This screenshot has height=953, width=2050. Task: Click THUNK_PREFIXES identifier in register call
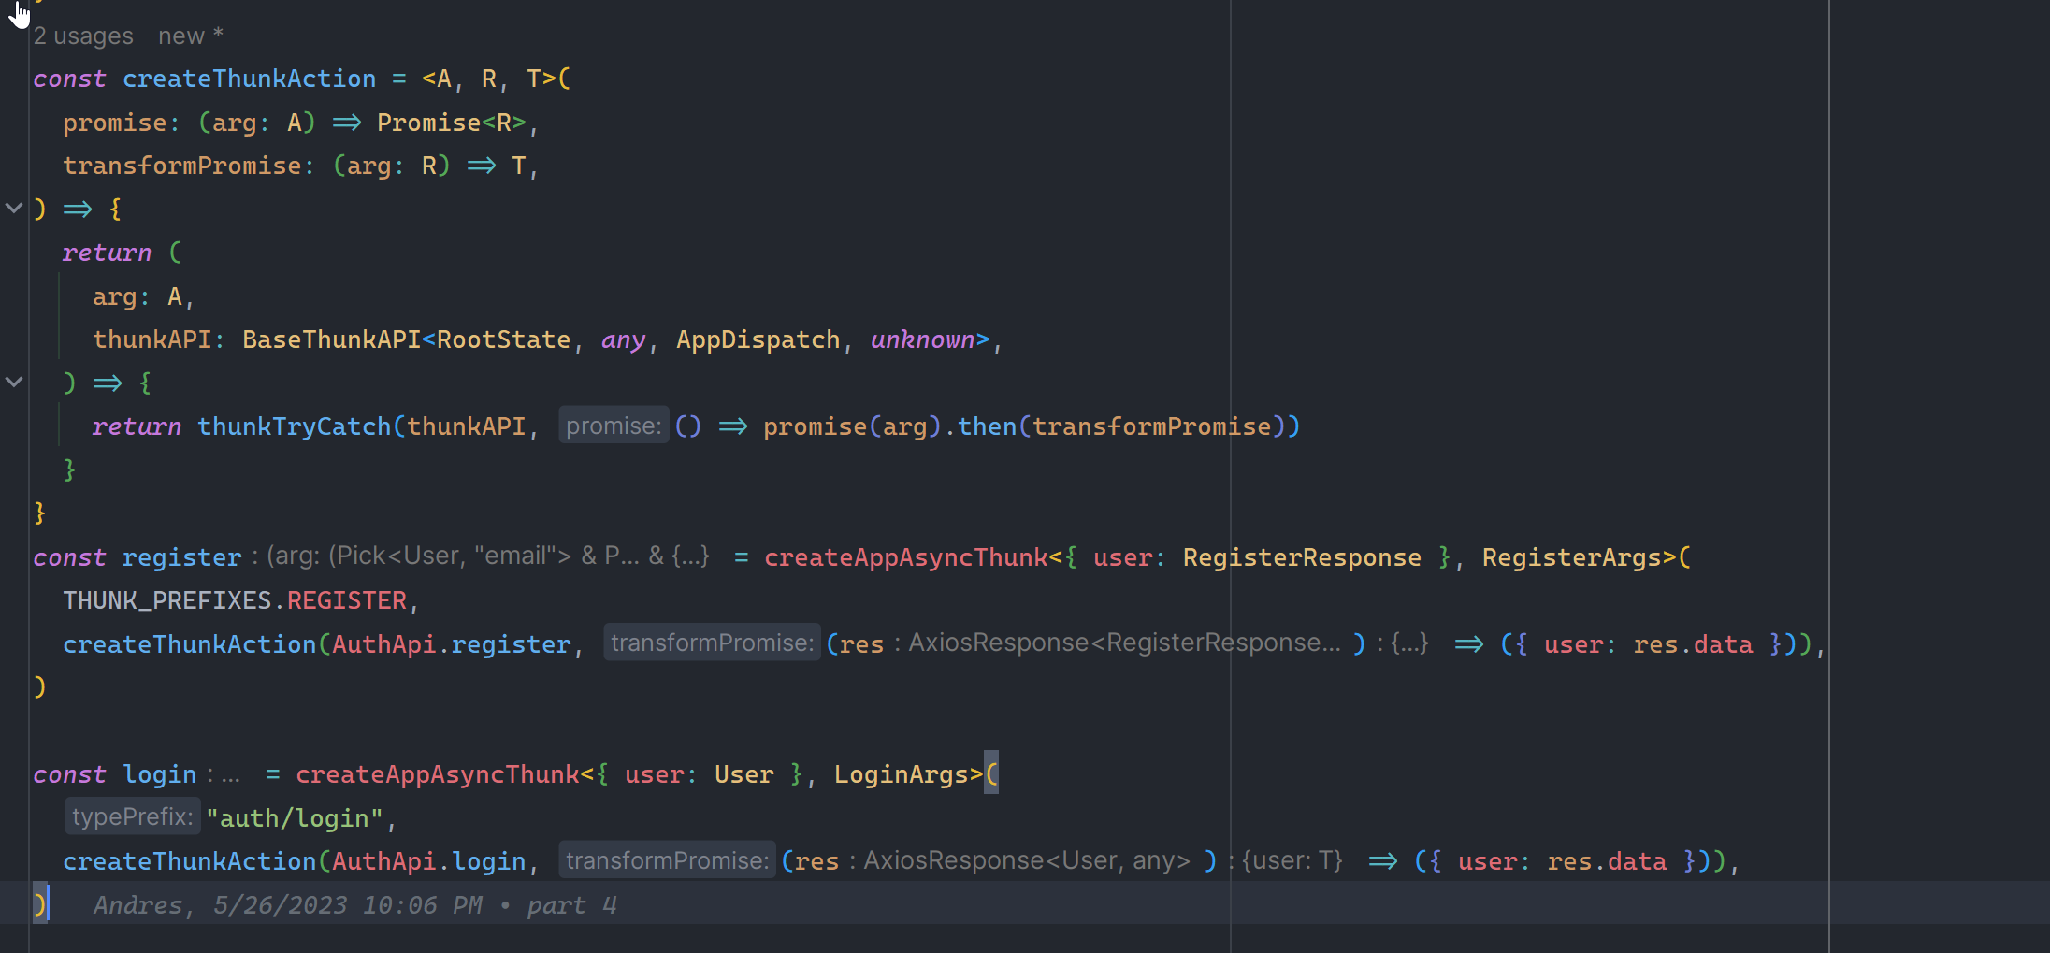coord(166,600)
